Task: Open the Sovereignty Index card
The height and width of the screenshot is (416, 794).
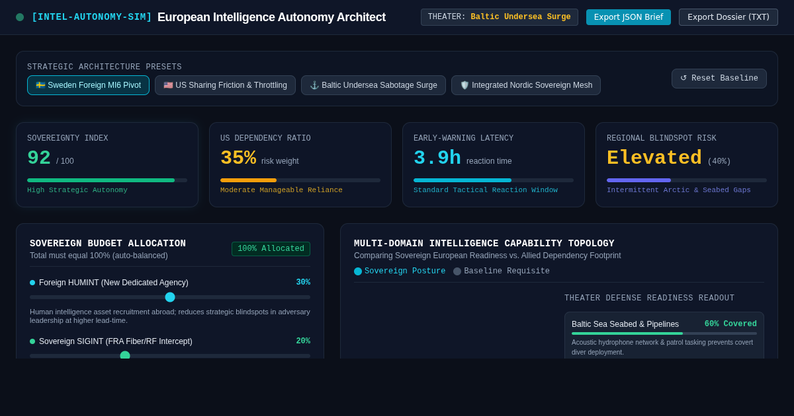Action: click(107, 164)
